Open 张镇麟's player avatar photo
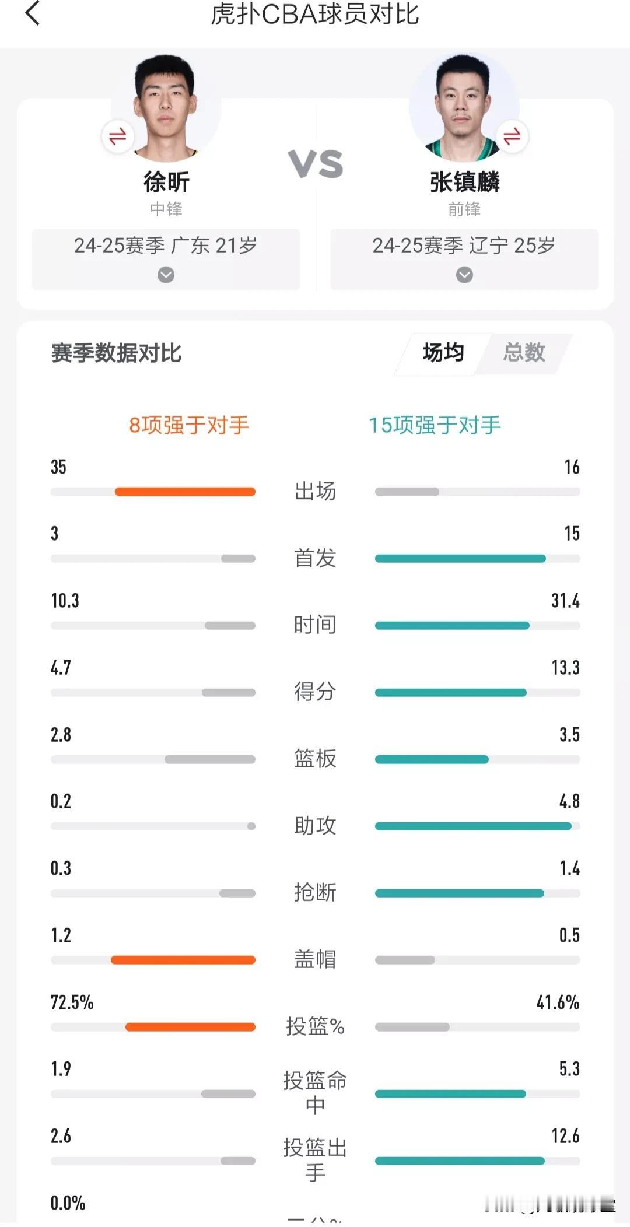This screenshot has height=1227, width=630. 464,107
